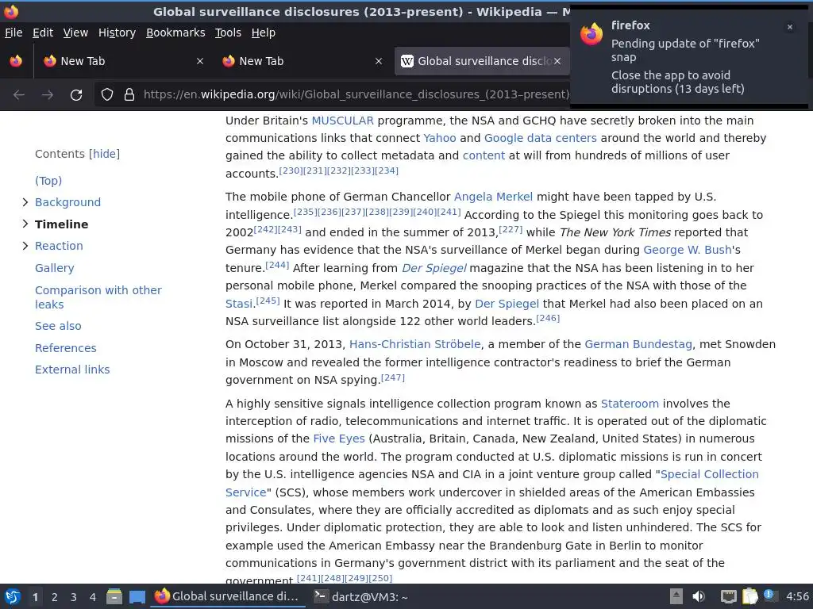Click the Firefox View icon in the tab strip
This screenshot has width=813, height=609.
click(x=16, y=61)
